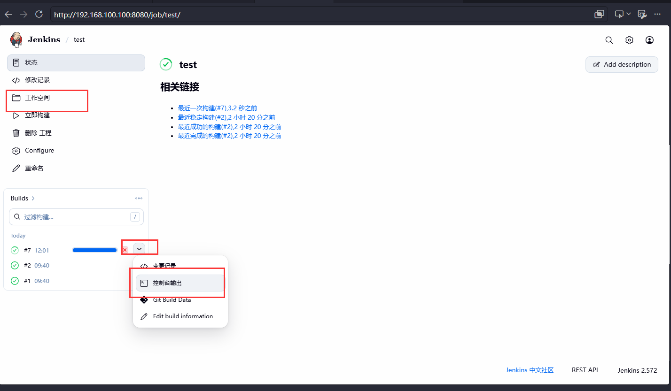Open the 最近成功的构建(#2) link
Viewport: 671px width, 391px height.
point(230,127)
